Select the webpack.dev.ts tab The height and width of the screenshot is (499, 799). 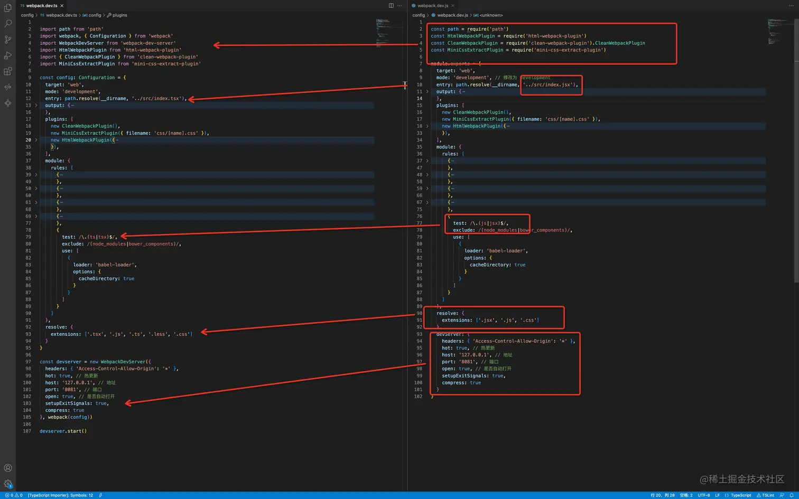[41, 5]
